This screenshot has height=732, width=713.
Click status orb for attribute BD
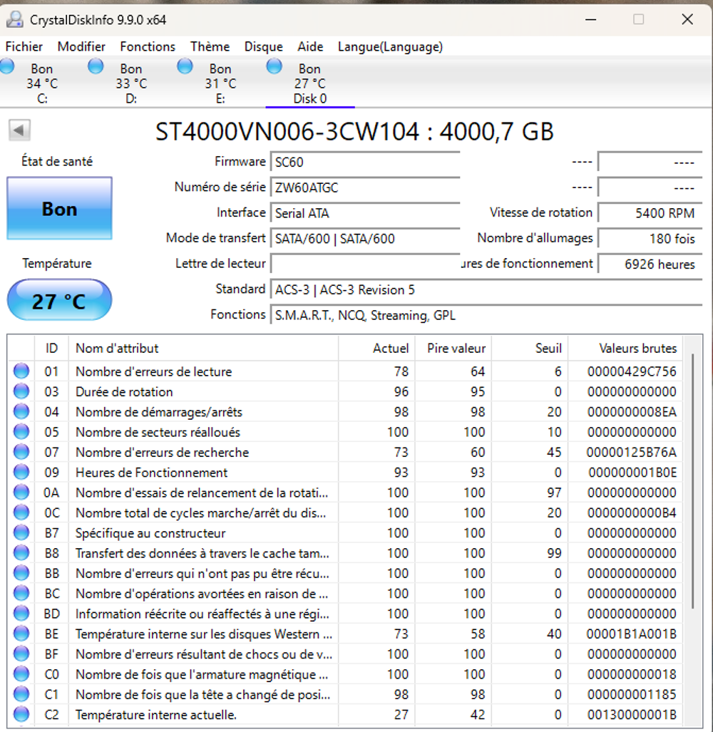click(x=21, y=614)
